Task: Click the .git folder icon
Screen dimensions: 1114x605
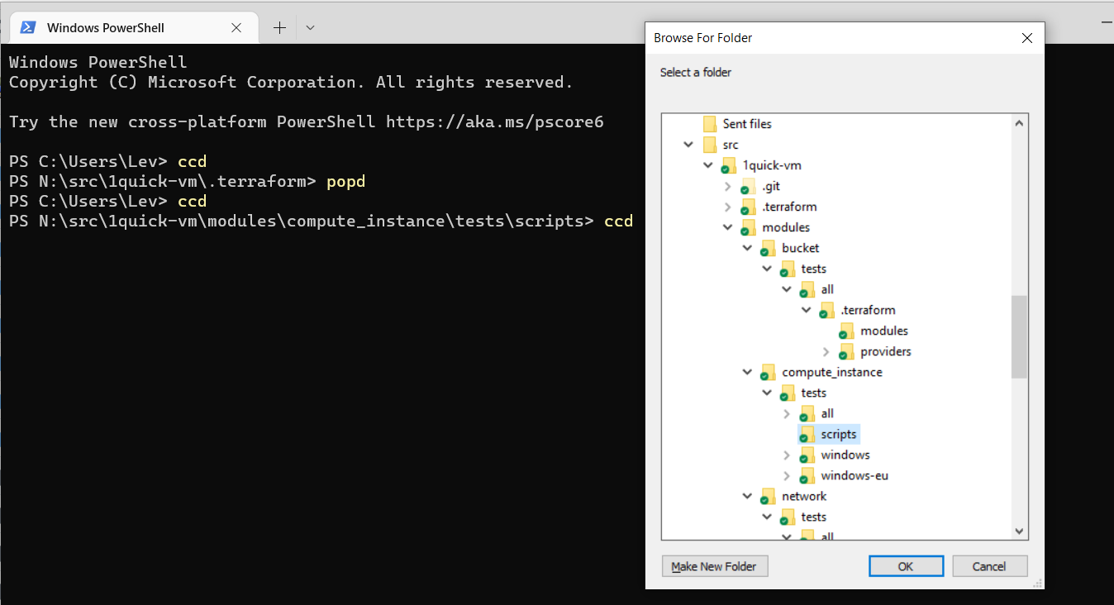Action: tap(749, 187)
